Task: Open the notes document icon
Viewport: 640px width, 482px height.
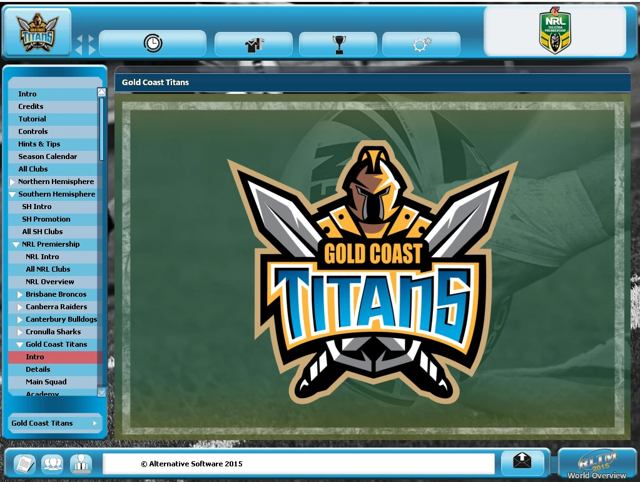Action: (24, 464)
